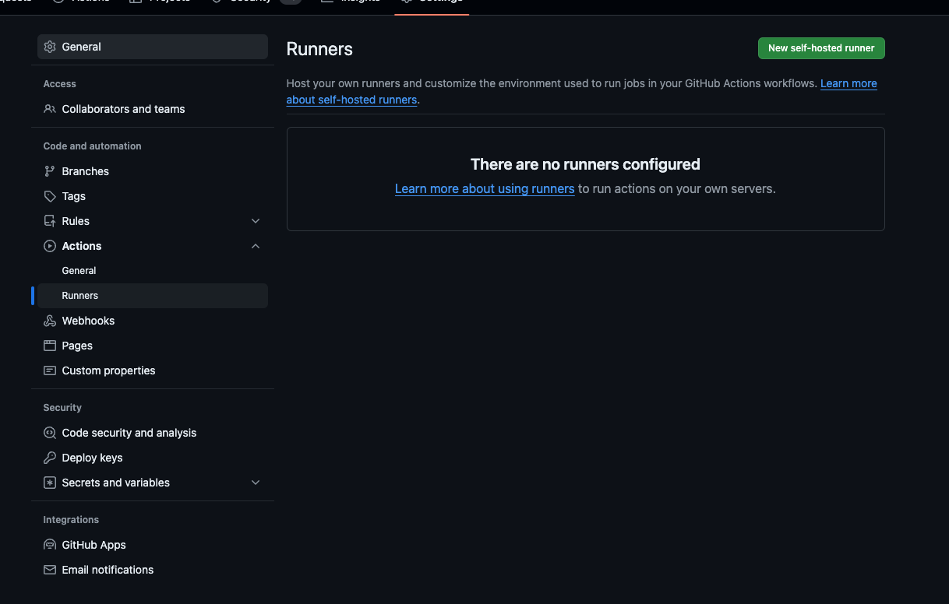This screenshot has width=949, height=604.
Task: Click the envelope icon beside Email notifications
Action: click(50, 570)
